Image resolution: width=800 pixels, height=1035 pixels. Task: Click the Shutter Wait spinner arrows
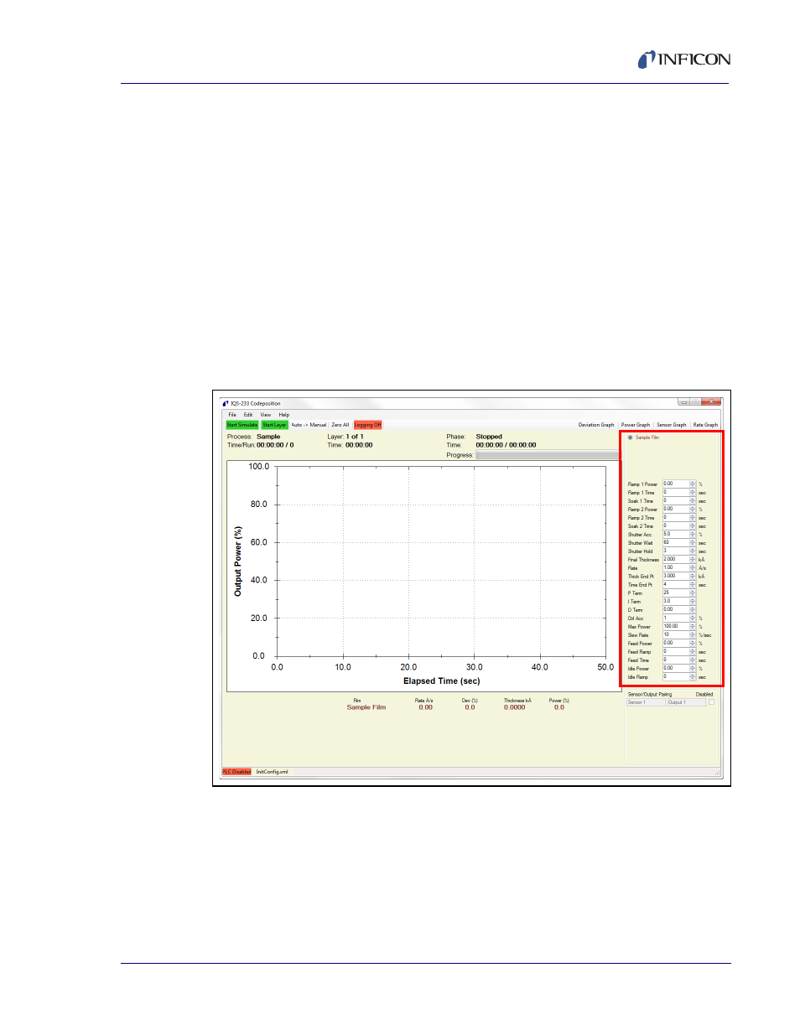[x=693, y=542]
